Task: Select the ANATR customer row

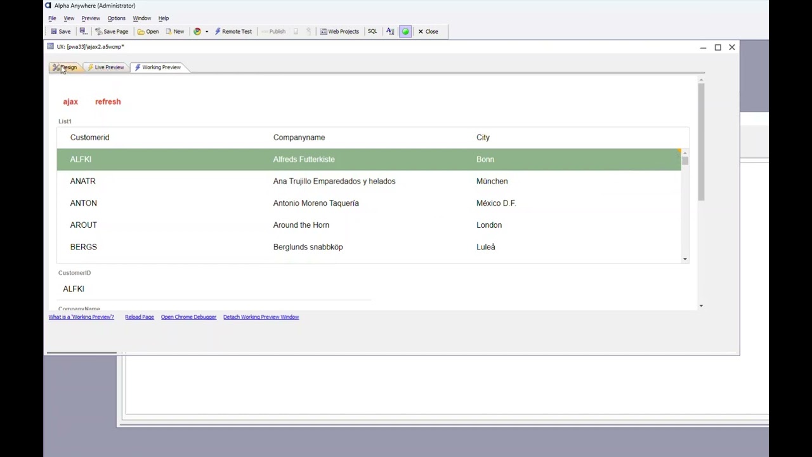Action: (369, 181)
